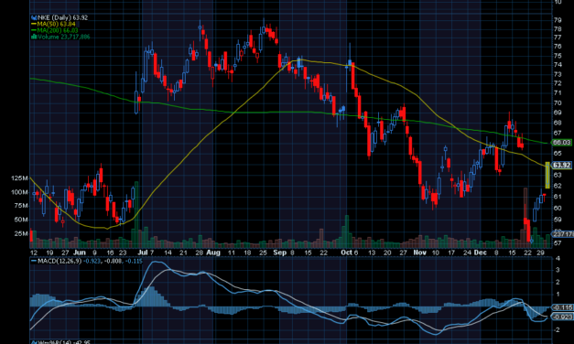Click date label 19 on date axis
574x344 pixels.
49,253
